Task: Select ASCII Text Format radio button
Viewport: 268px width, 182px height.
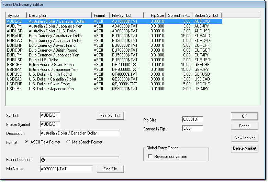Action: click(x=27, y=142)
